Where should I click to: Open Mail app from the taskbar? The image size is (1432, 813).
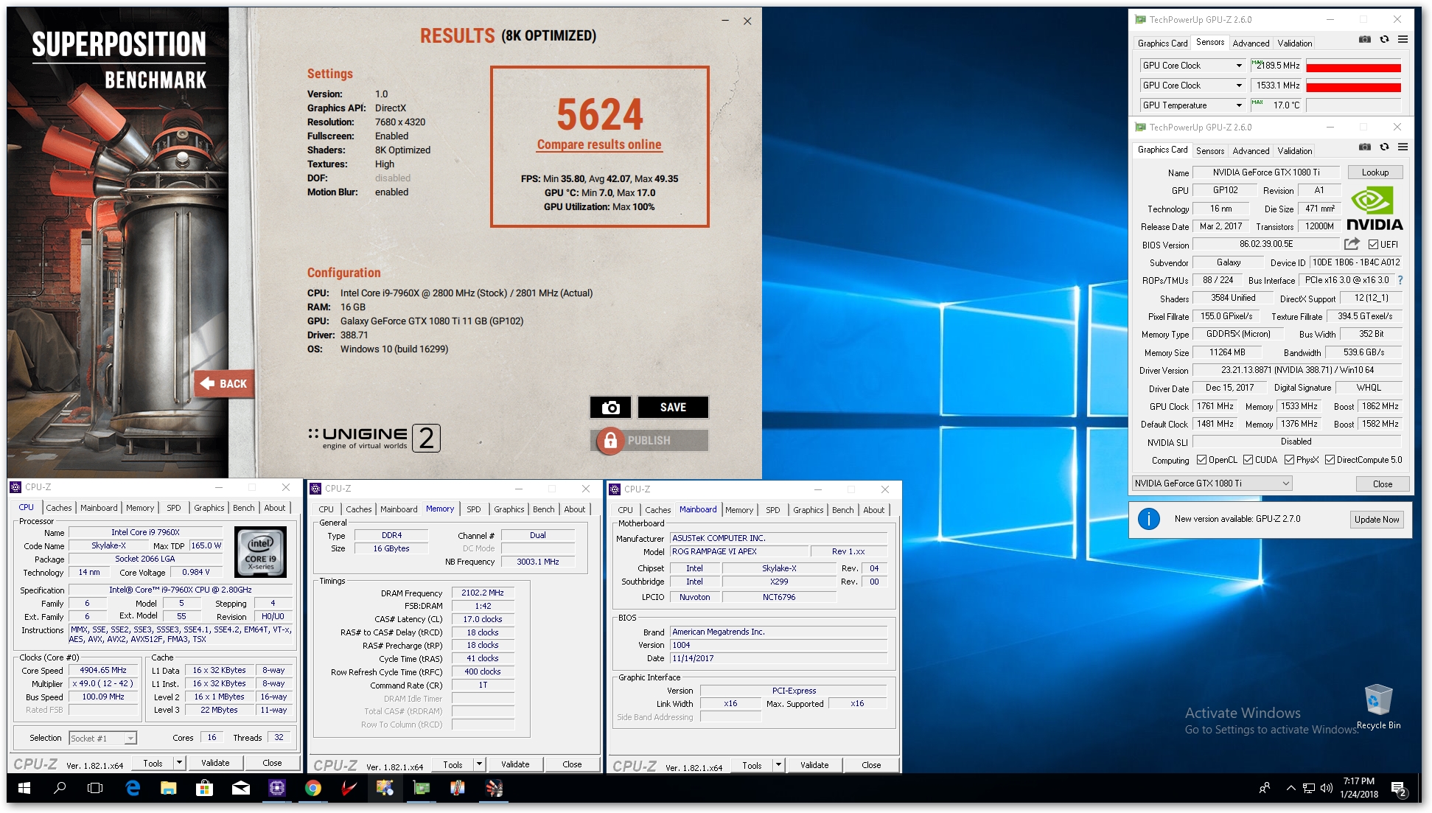click(241, 788)
